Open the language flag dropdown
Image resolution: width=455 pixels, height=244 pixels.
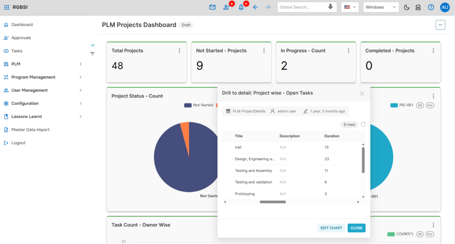350,7
